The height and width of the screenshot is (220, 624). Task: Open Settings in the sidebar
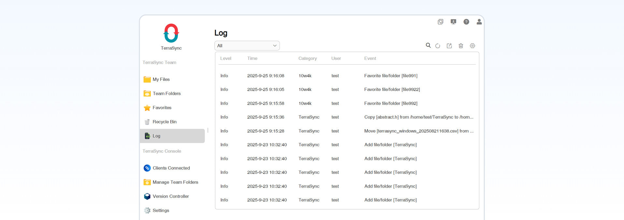tap(161, 211)
